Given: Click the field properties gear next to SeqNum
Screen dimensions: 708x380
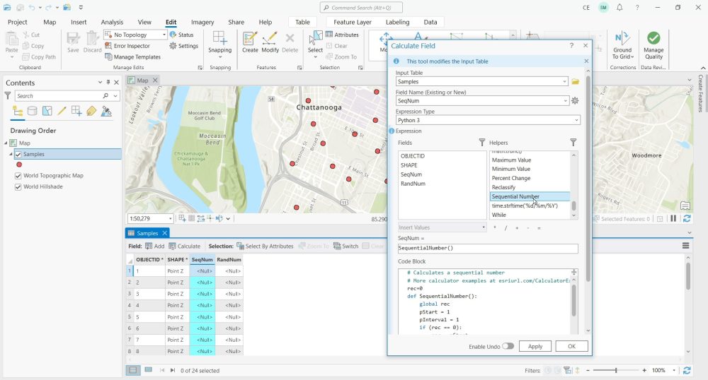Looking at the screenshot, I should [575, 101].
